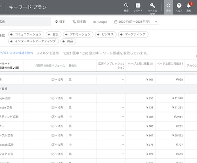The image size is (197, 163).
Task: Click the 広告インプレッション シェア column header
Action: point(111,66)
